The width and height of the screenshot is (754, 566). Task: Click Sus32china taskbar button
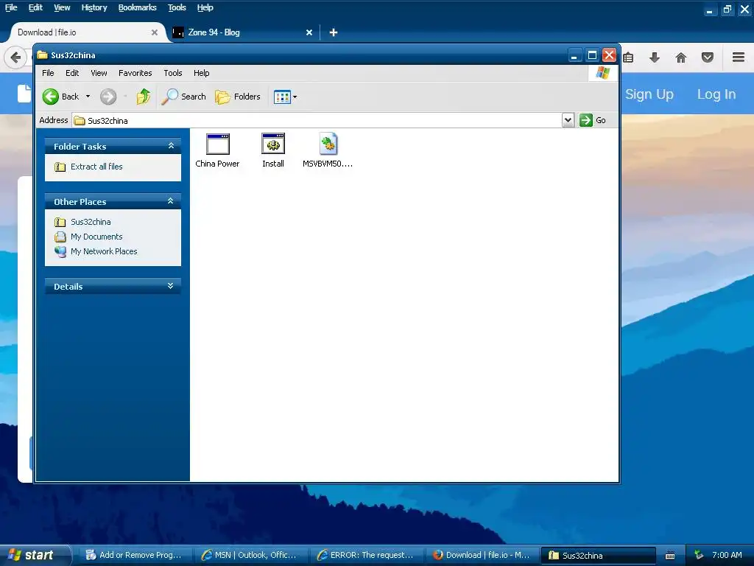598,555
